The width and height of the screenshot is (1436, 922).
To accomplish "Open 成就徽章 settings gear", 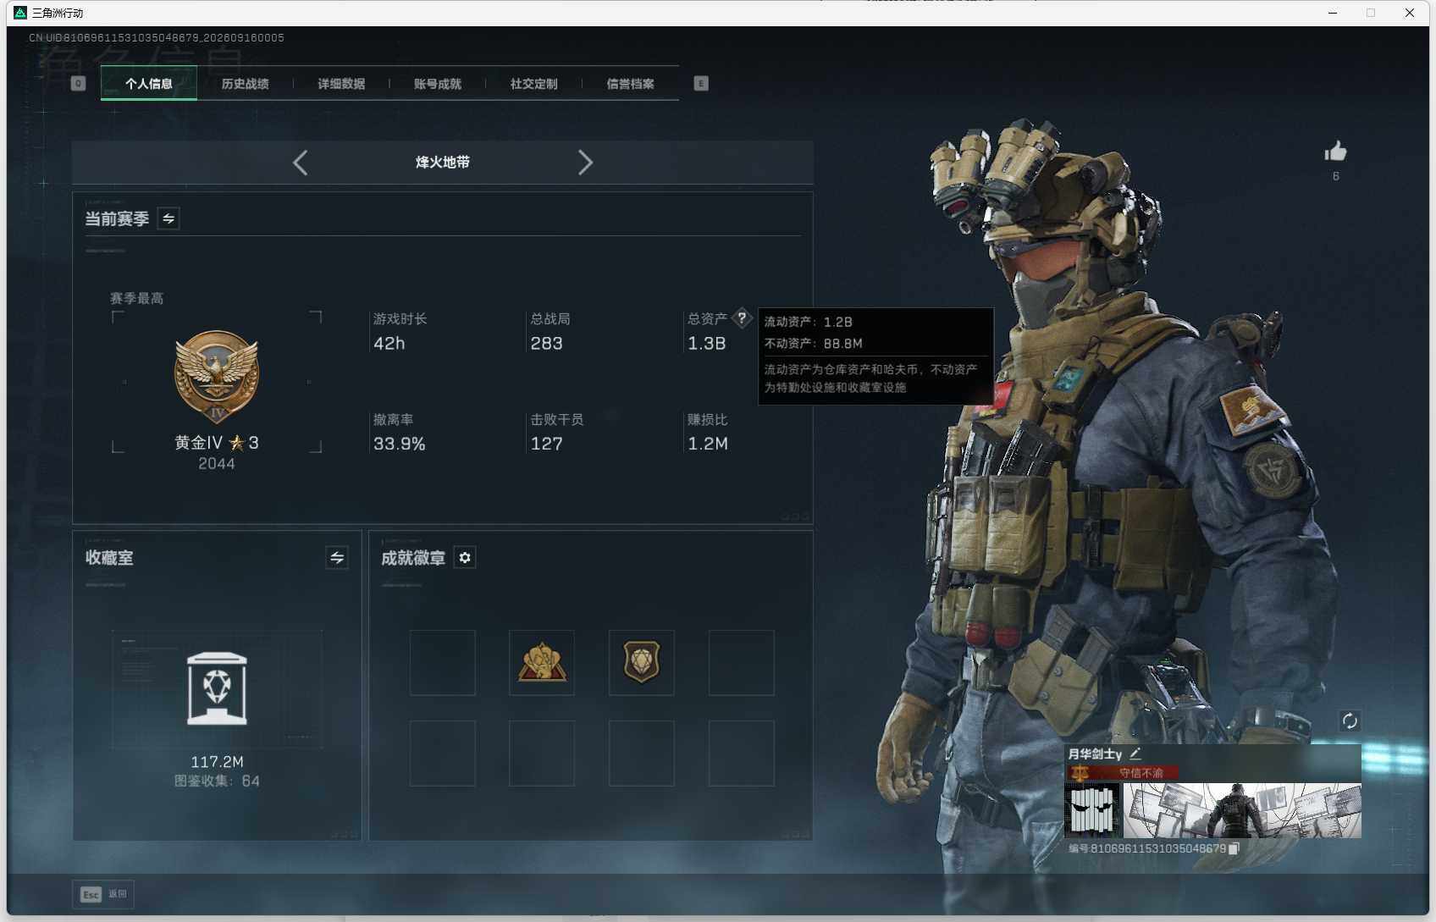I will pyautogui.click(x=465, y=558).
